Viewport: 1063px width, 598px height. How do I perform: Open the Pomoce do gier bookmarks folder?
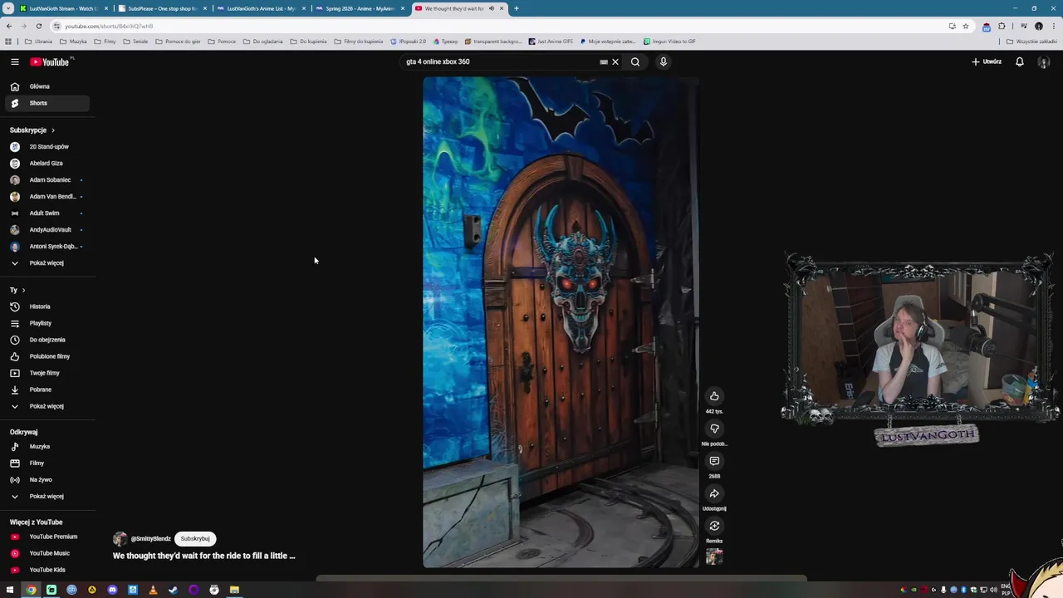pyautogui.click(x=178, y=42)
